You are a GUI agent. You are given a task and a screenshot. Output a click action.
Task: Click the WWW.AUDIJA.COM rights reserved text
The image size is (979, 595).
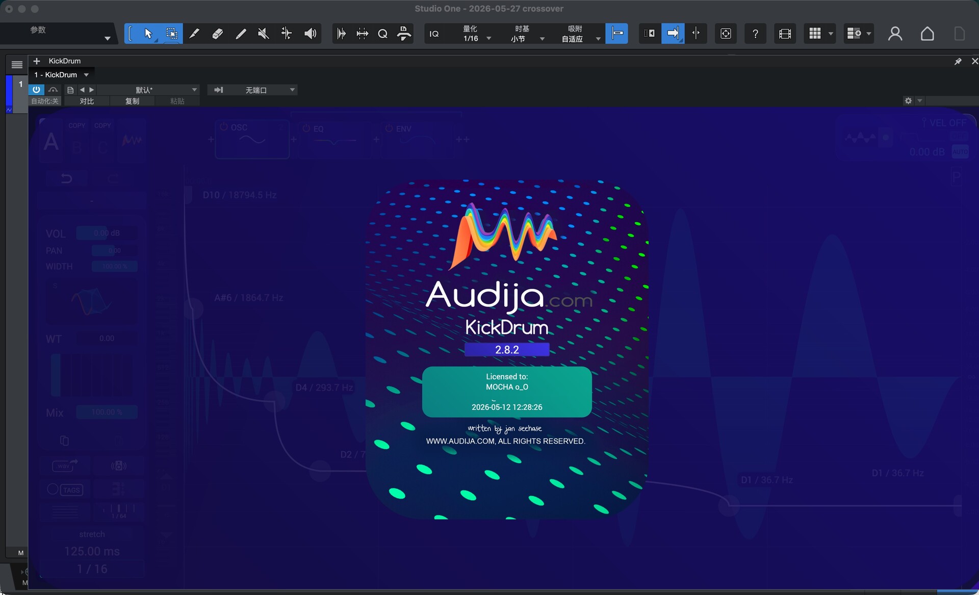pos(506,441)
